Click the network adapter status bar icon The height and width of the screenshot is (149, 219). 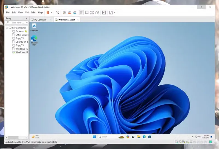pos(184,142)
